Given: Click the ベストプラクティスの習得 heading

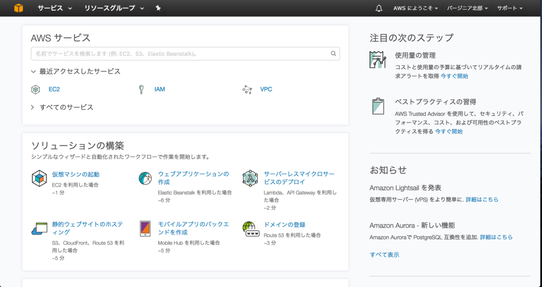Looking at the screenshot, I should coord(436,102).
